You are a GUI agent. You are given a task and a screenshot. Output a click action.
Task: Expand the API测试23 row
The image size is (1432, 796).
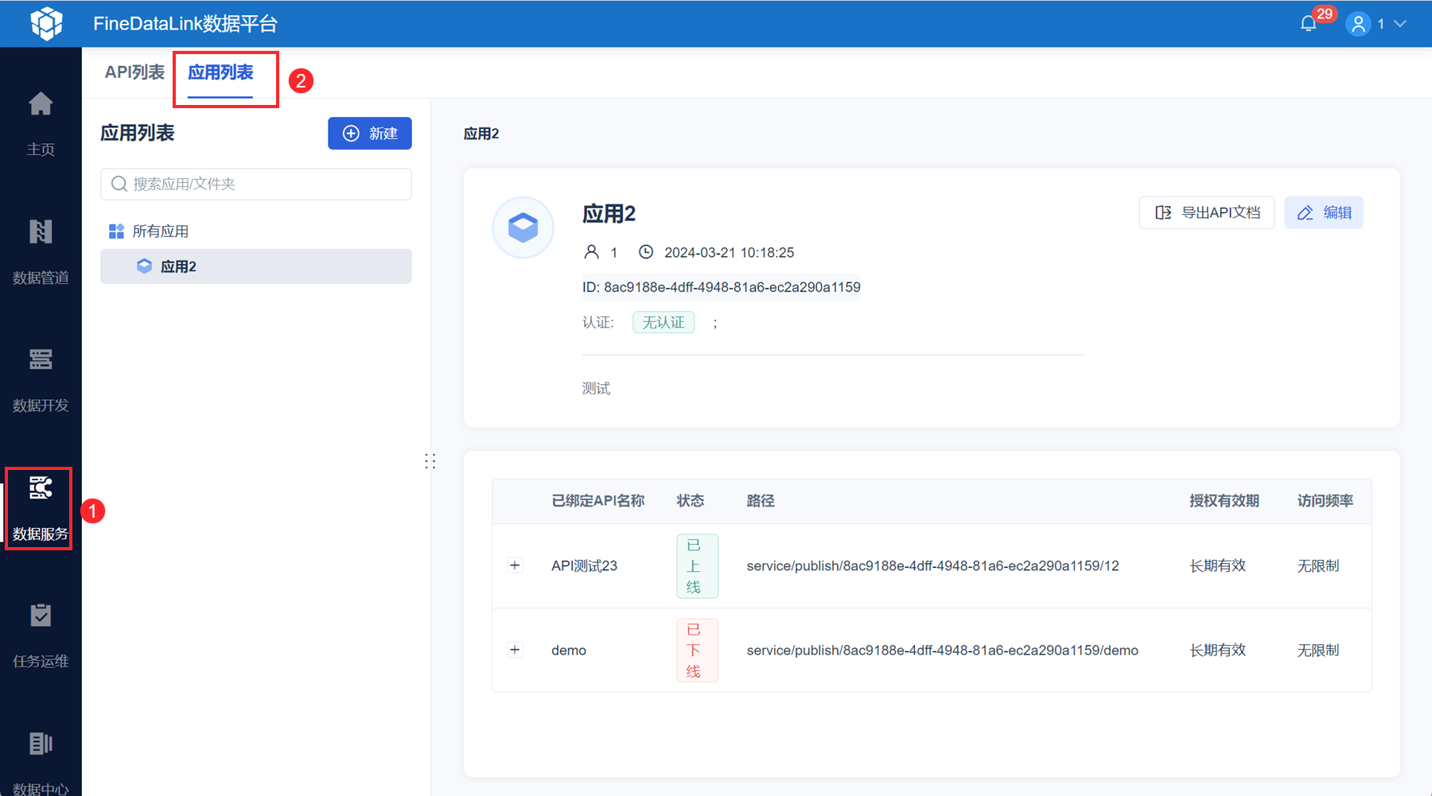[x=515, y=565]
